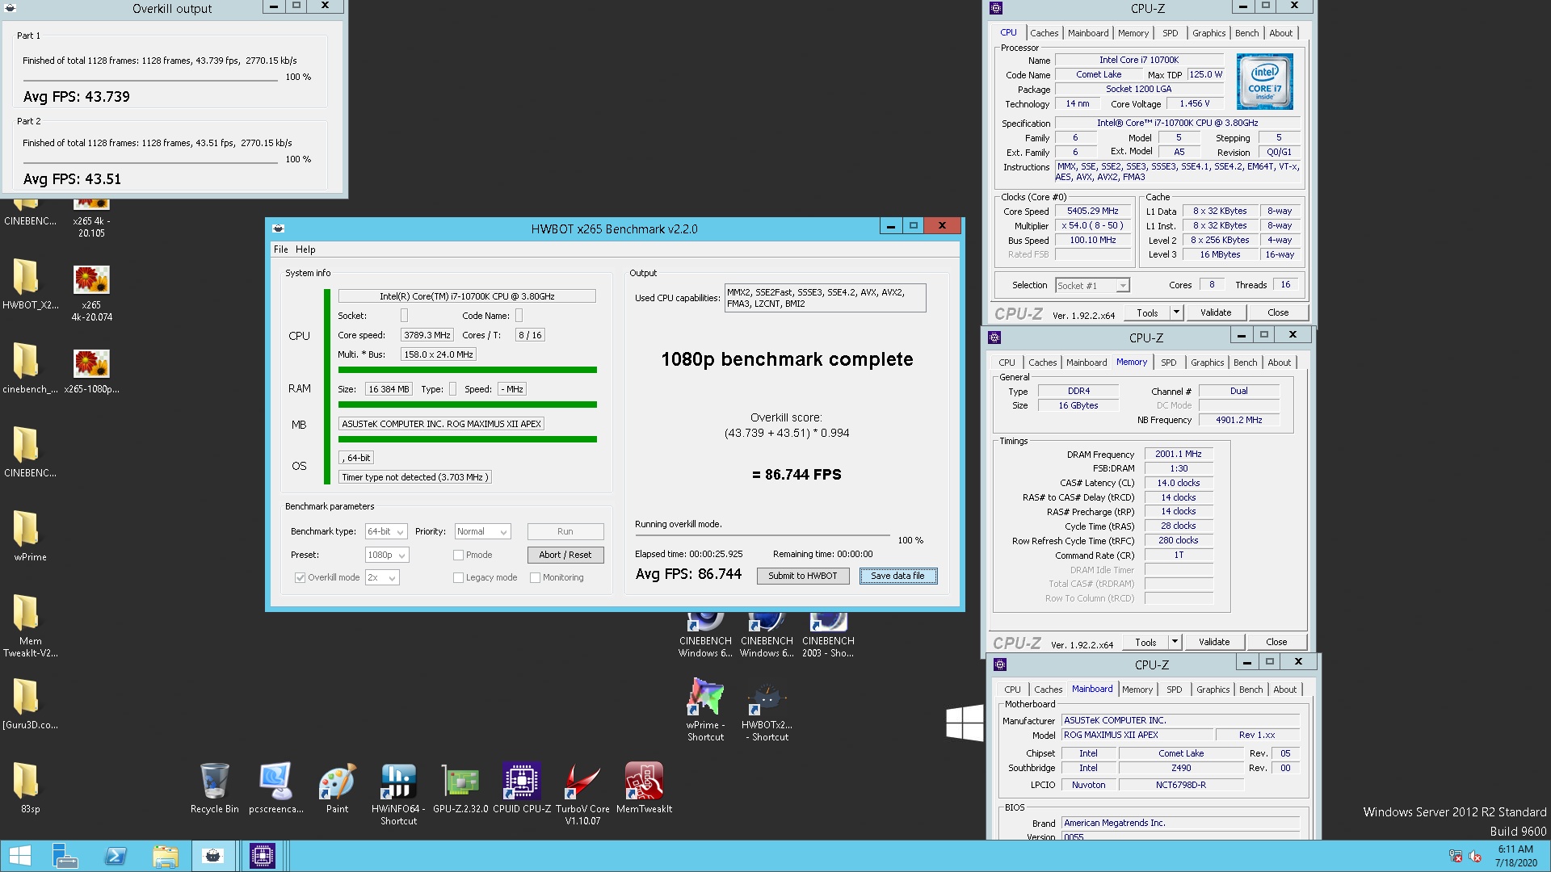Switch to Caches tab in top CPU-Z

[x=1044, y=33]
